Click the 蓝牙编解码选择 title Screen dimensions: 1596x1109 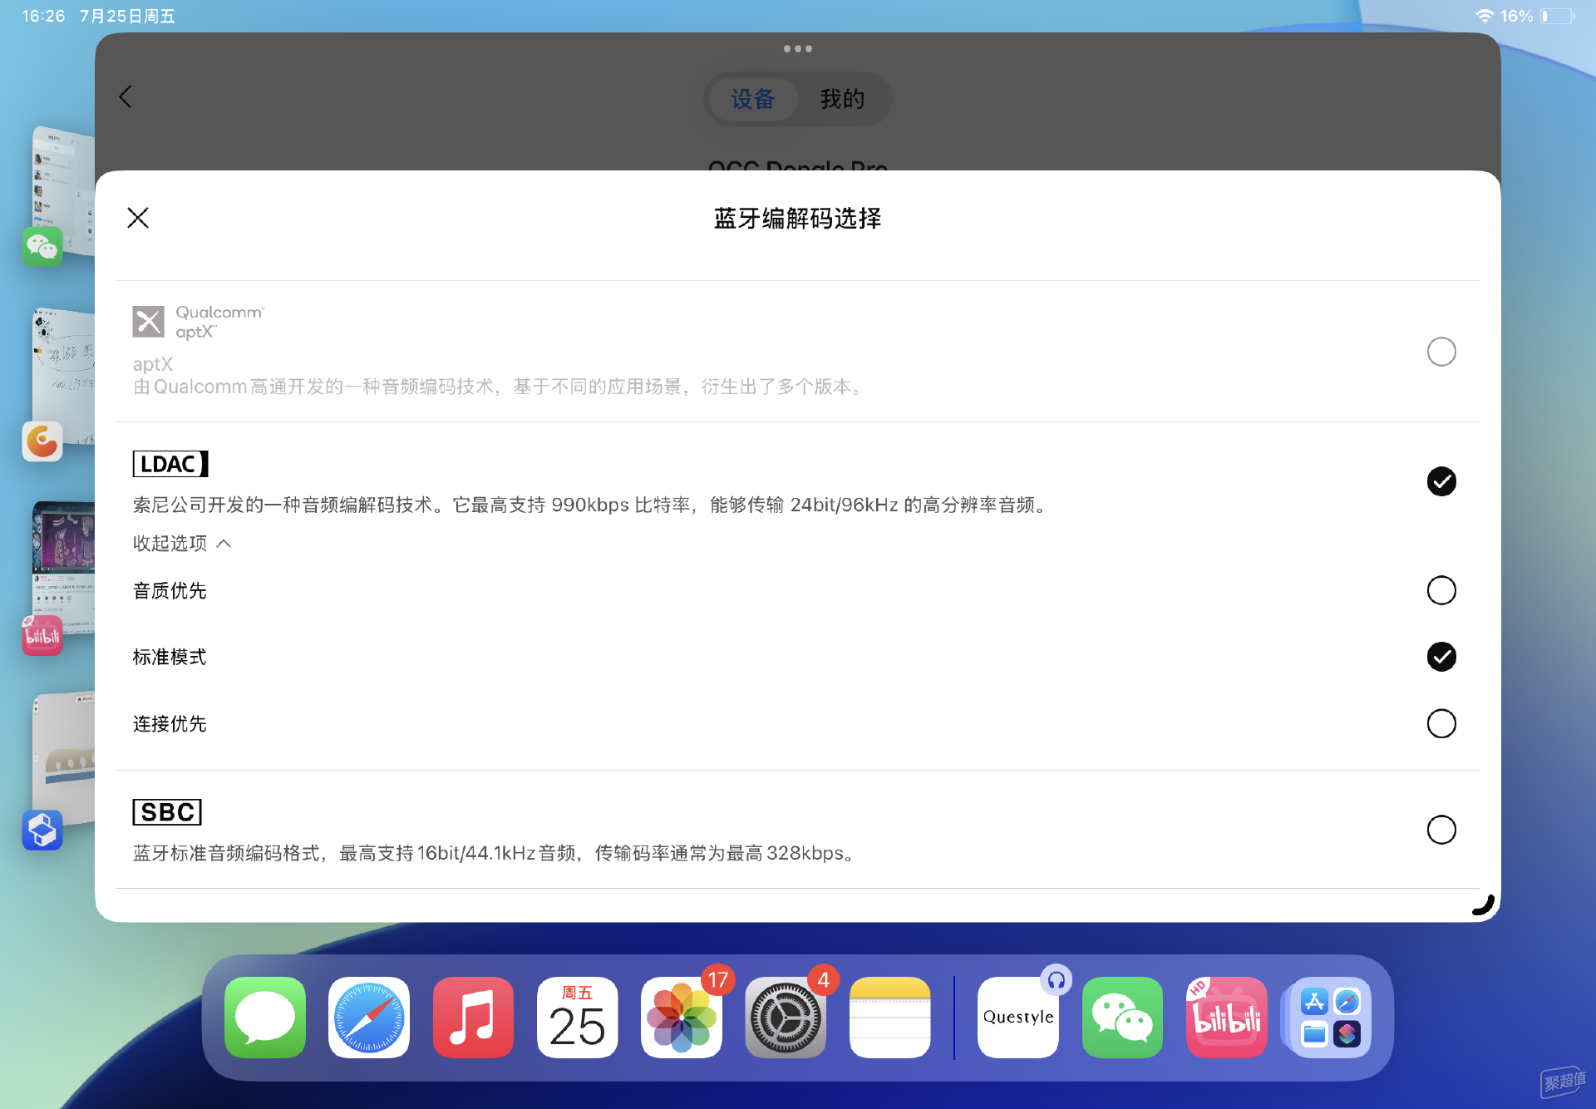tap(798, 218)
